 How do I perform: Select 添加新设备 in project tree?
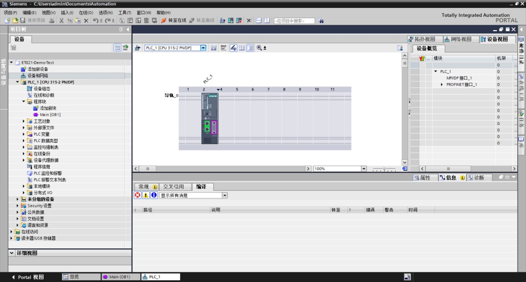(x=38, y=69)
